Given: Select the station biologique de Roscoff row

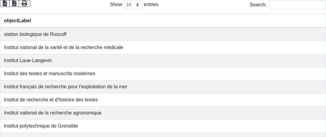Looking at the screenshot, I should pyautogui.click(x=35, y=34).
